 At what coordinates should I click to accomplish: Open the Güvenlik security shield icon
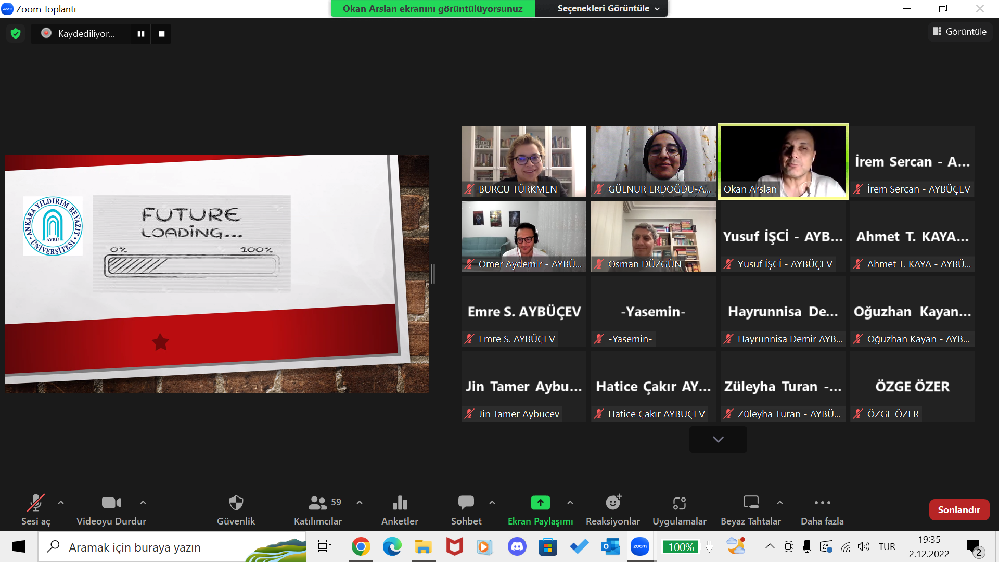coord(236,503)
